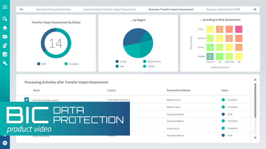Open the Overview Individual Risk DPM tab

[x=223, y=9]
